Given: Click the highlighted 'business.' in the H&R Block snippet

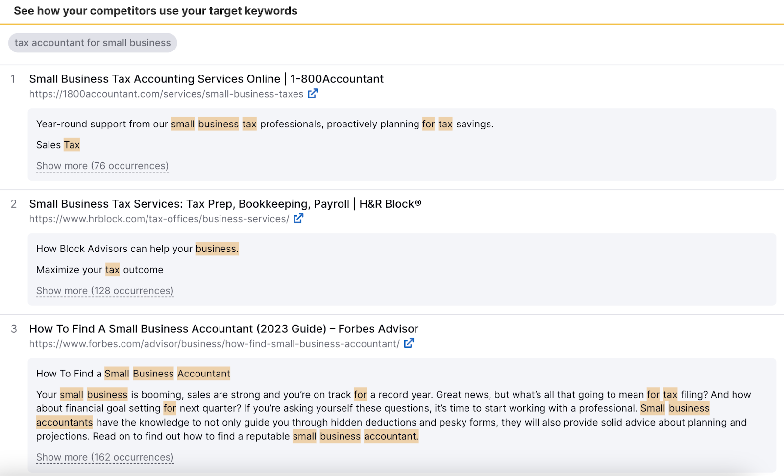Looking at the screenshot, I should 217,249.
